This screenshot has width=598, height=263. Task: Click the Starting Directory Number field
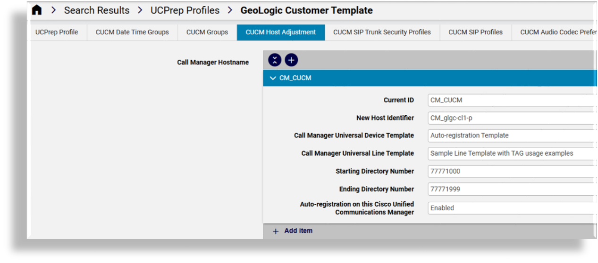click(510, 171)
